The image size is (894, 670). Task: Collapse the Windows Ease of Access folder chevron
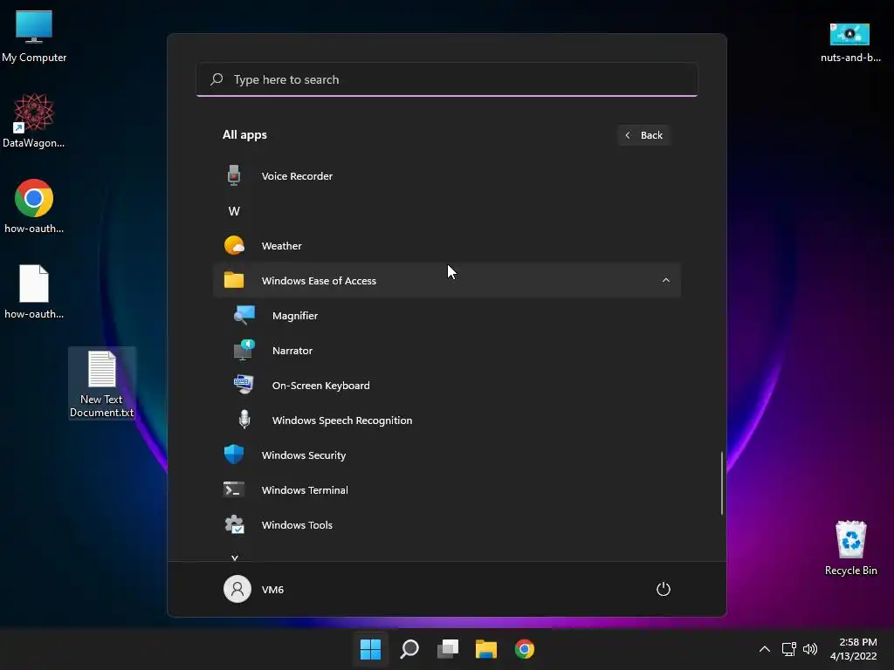[x=665, y=280]
